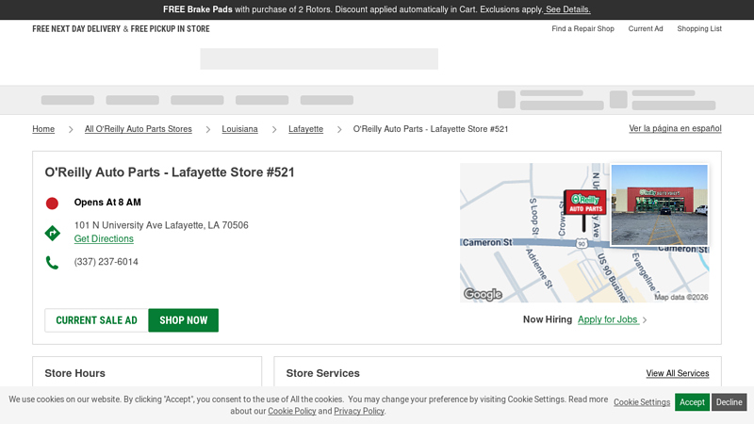This screenshot has height=424, width=754.
Task: Click the current store breadcrumb text
Action: coord(431,129)
